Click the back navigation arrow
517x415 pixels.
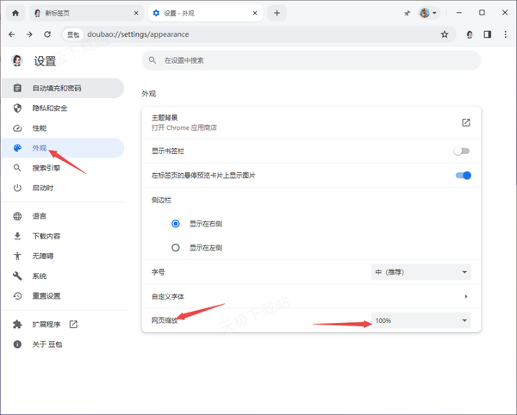[12, 34]
